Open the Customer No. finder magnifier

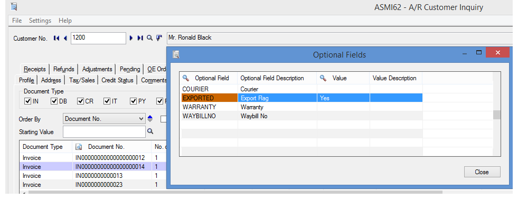click(x=149, y=38)
